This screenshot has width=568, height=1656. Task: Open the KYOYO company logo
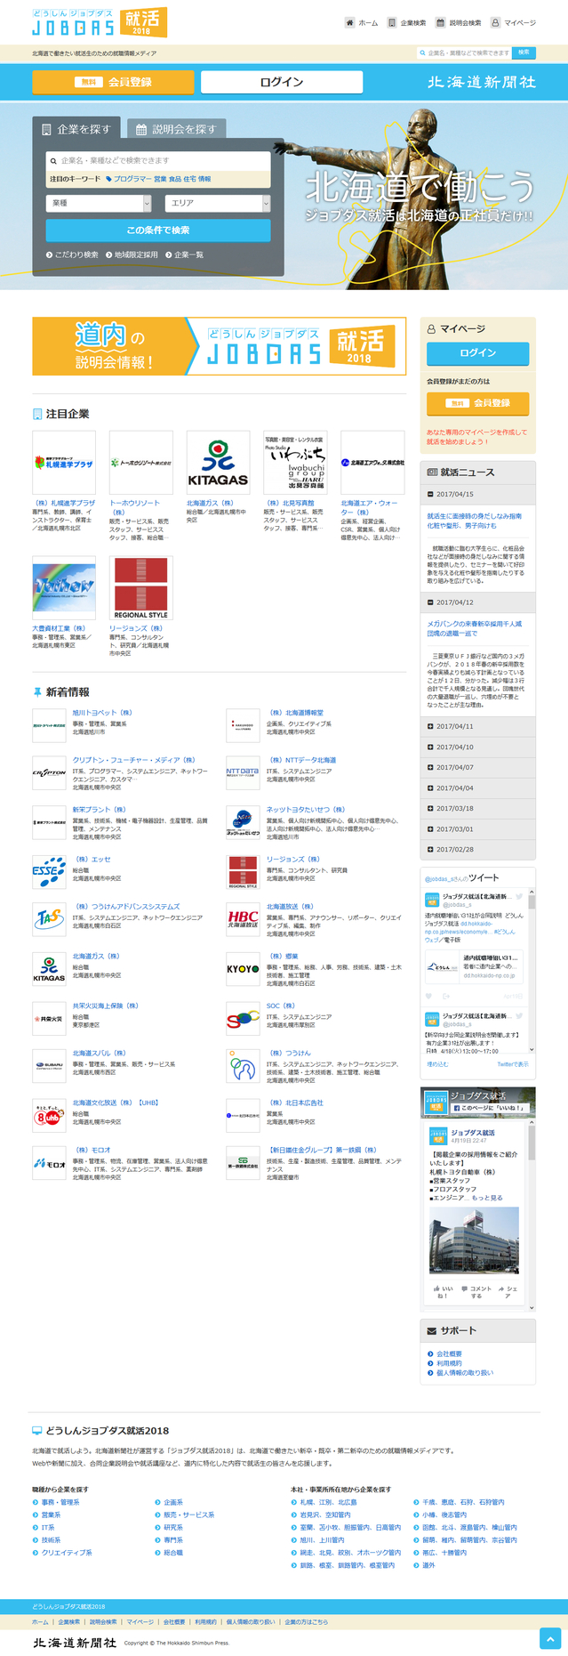243,968
